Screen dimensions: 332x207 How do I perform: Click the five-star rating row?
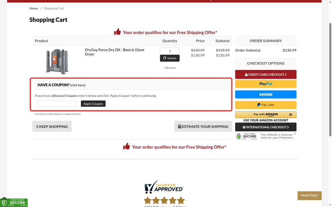164,200
